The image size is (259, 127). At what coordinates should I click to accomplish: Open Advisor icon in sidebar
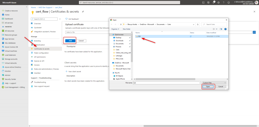tap(3, 75)
